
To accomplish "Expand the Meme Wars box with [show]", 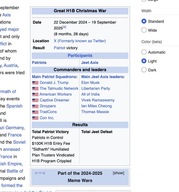I will click(118, 173).
